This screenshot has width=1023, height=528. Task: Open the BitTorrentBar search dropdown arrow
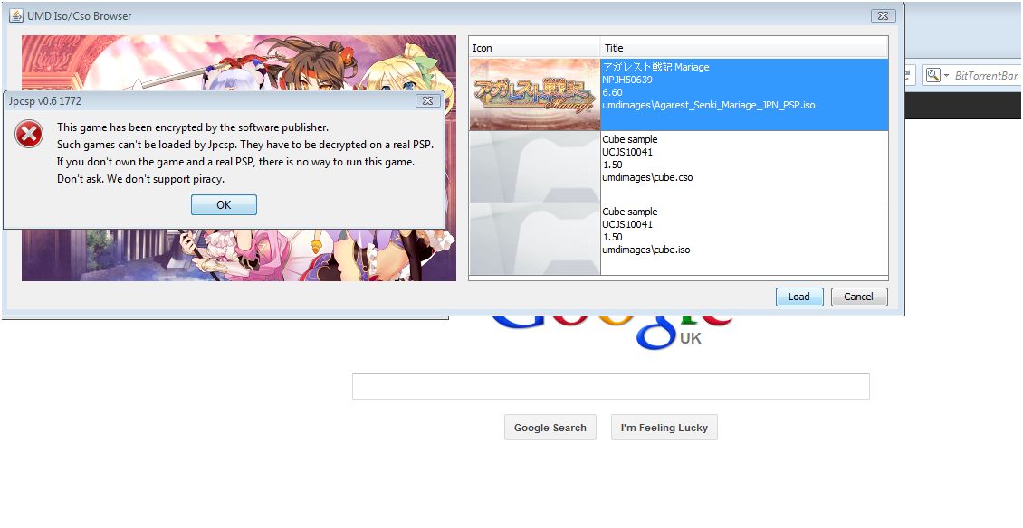coord(946,76)
